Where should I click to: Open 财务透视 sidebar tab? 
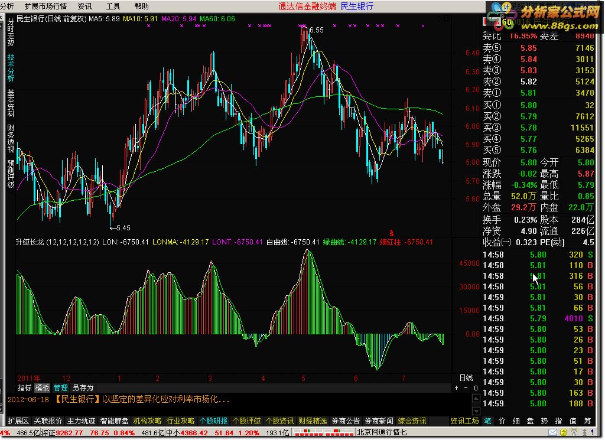click(11, 139)
